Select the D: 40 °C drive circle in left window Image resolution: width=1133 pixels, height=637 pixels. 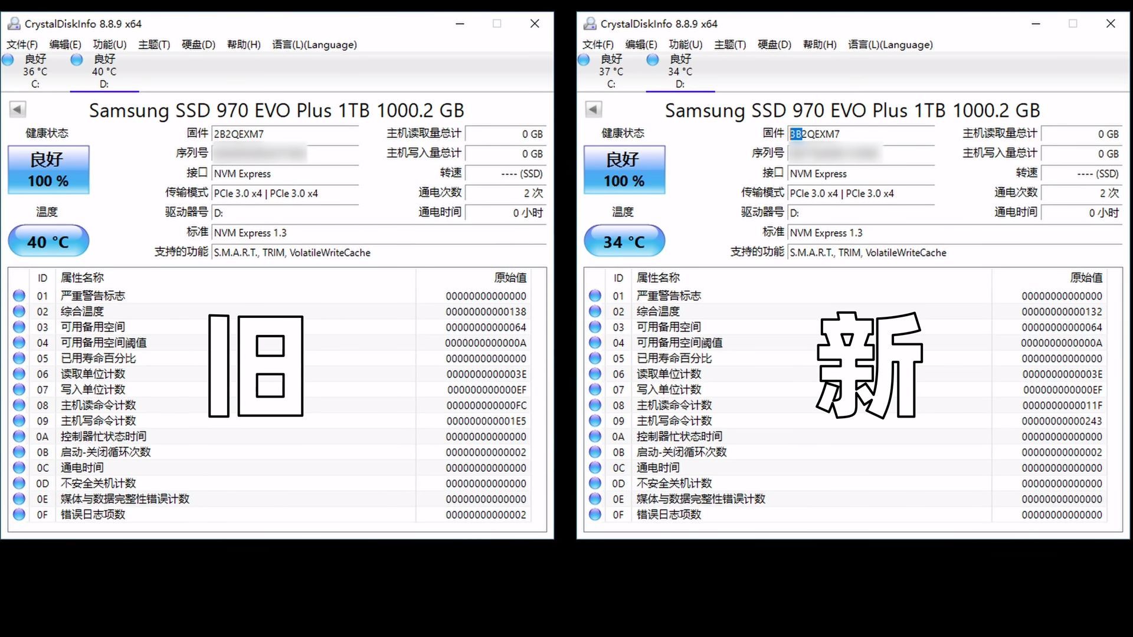coord(77,60)
